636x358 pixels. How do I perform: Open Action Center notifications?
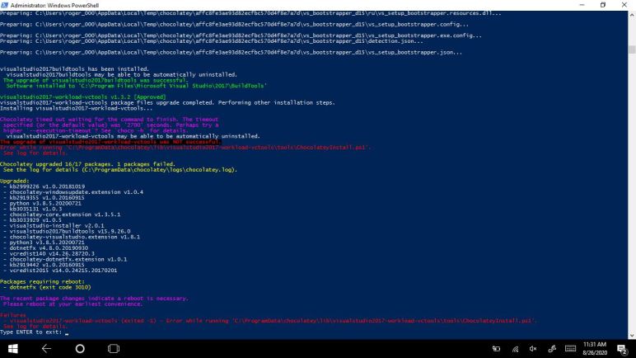point(624,349)
